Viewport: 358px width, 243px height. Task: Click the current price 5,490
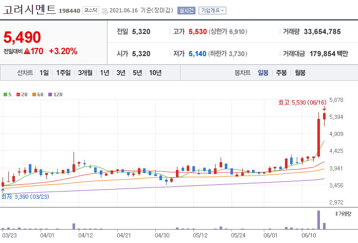click(x=22, y=37)
